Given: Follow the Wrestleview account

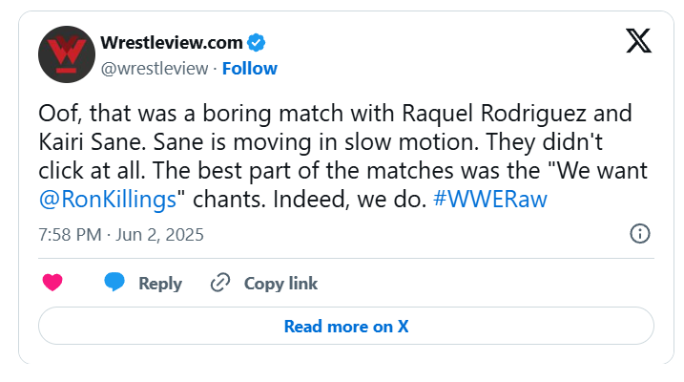Looking at the screenshot, I should tap(249, 68).
